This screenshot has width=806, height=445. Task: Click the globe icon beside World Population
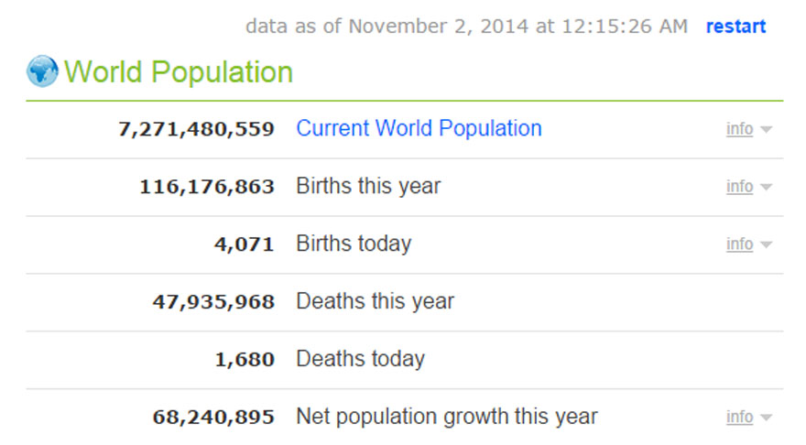point(42,71)
